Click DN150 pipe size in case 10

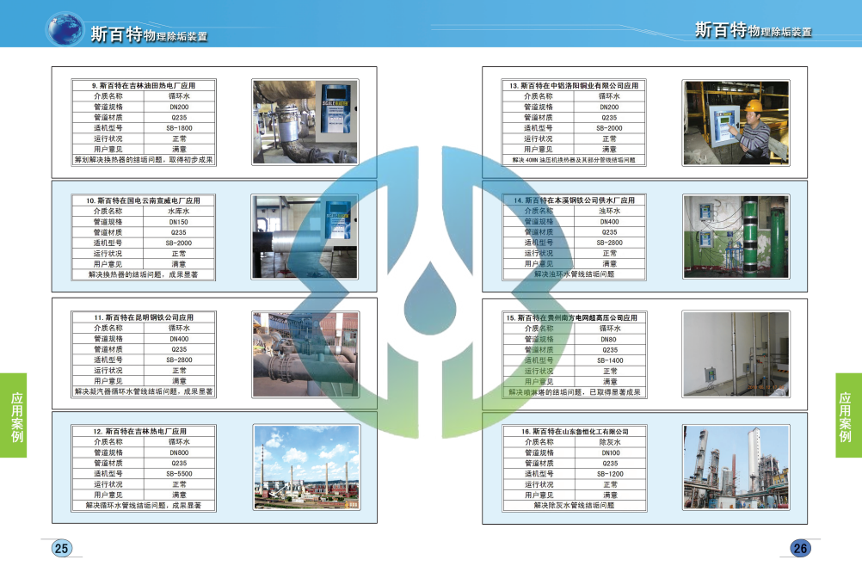point(179,222)
